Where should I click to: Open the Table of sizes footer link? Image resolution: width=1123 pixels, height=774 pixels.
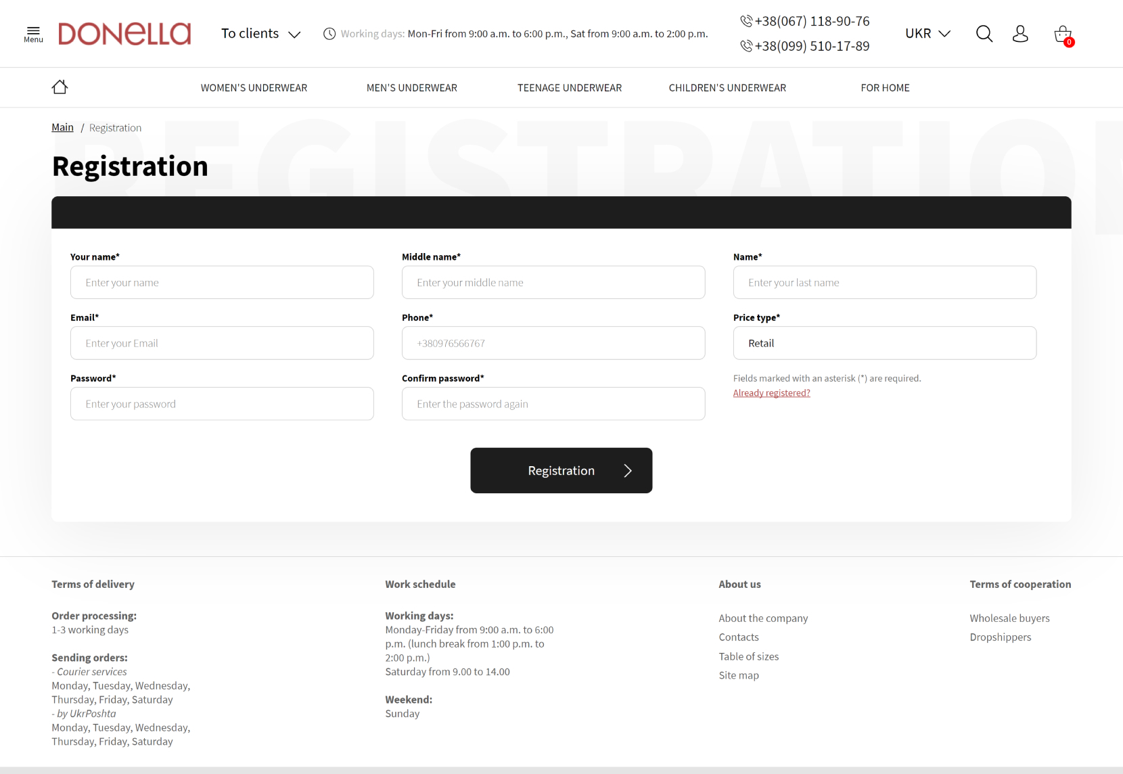[748, 656]
